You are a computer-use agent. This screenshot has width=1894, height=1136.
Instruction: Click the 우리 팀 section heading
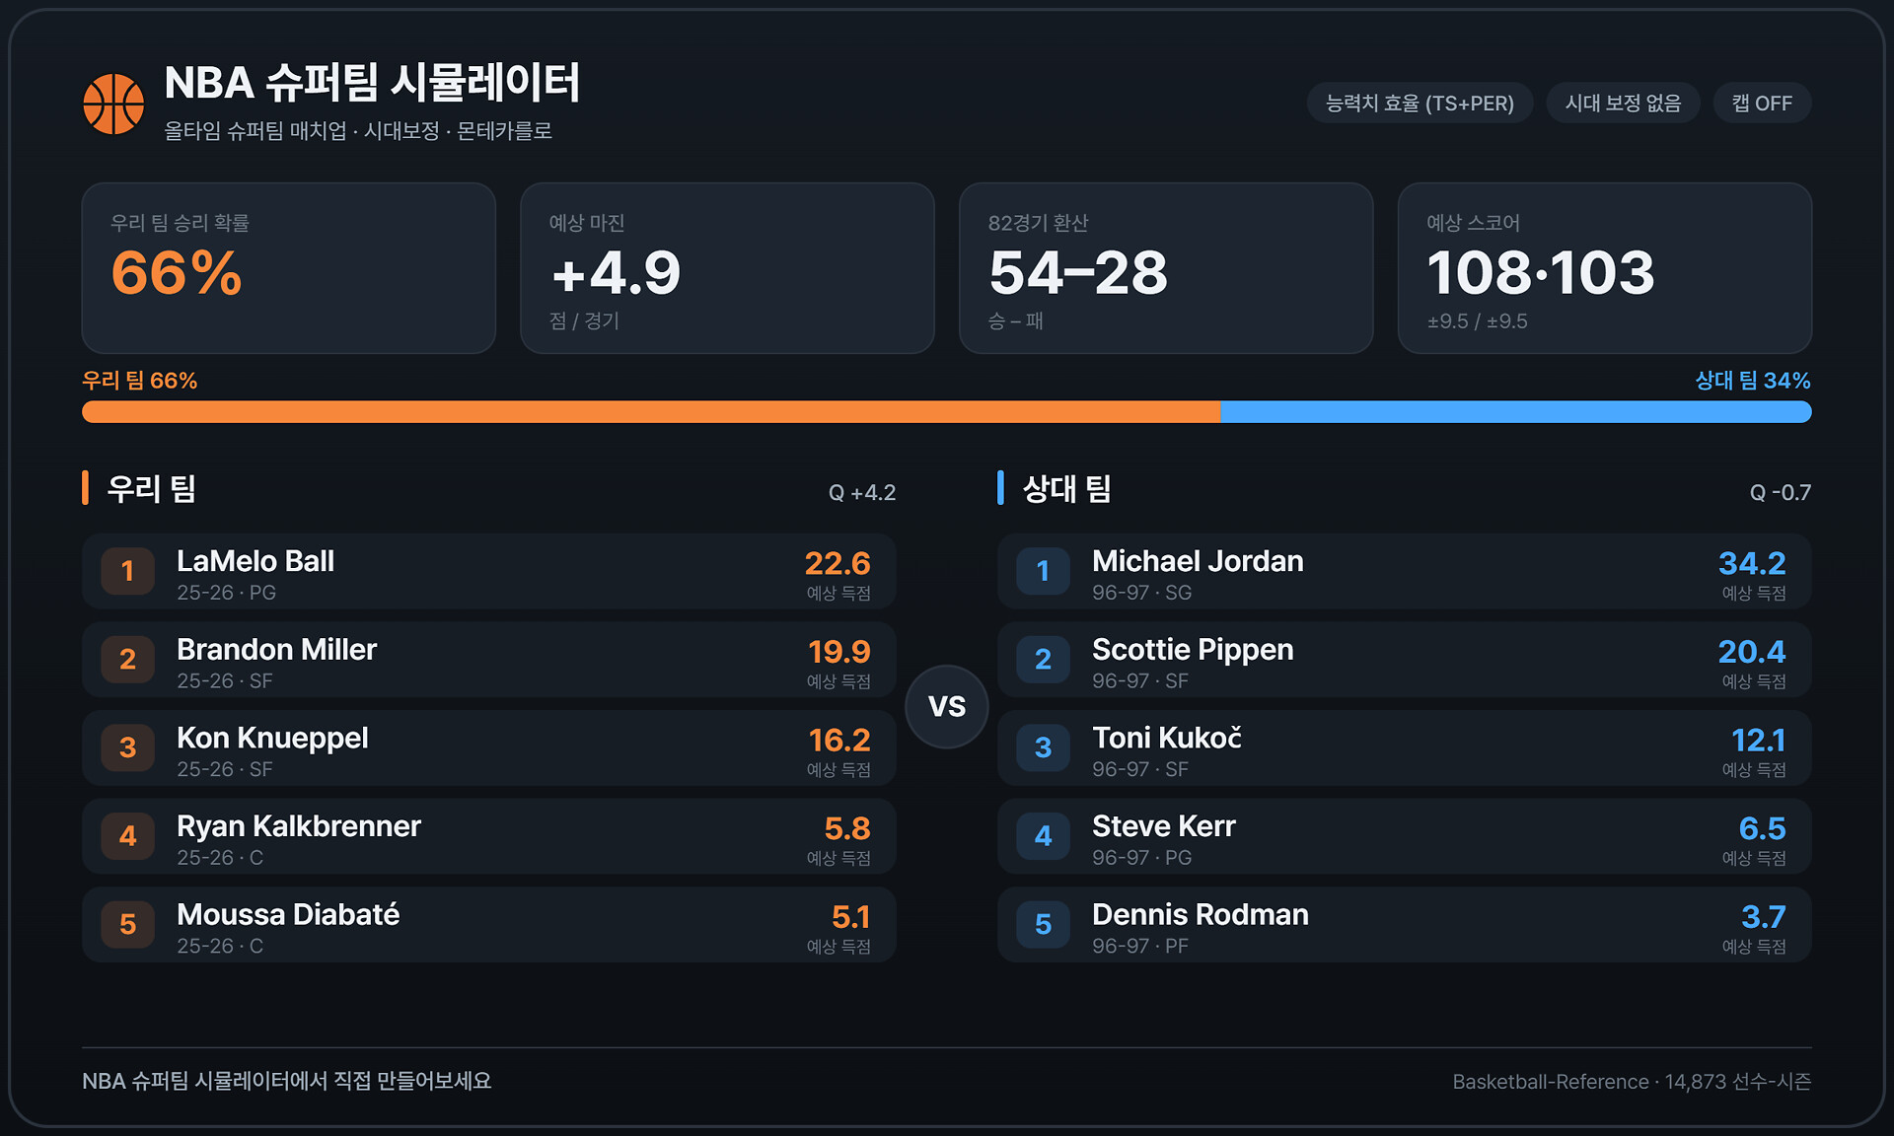click(x=151, y=488)
